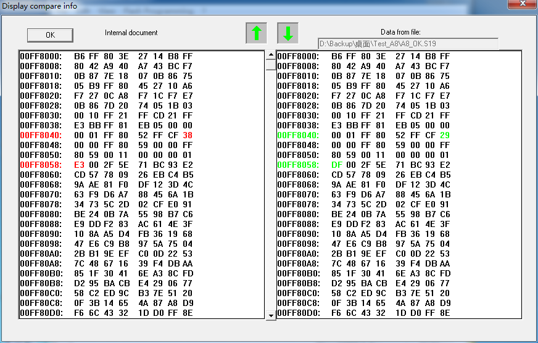Select address 00FF8068 in left pane
This screenshot has width=538, height=343.
tap(41, 184)
